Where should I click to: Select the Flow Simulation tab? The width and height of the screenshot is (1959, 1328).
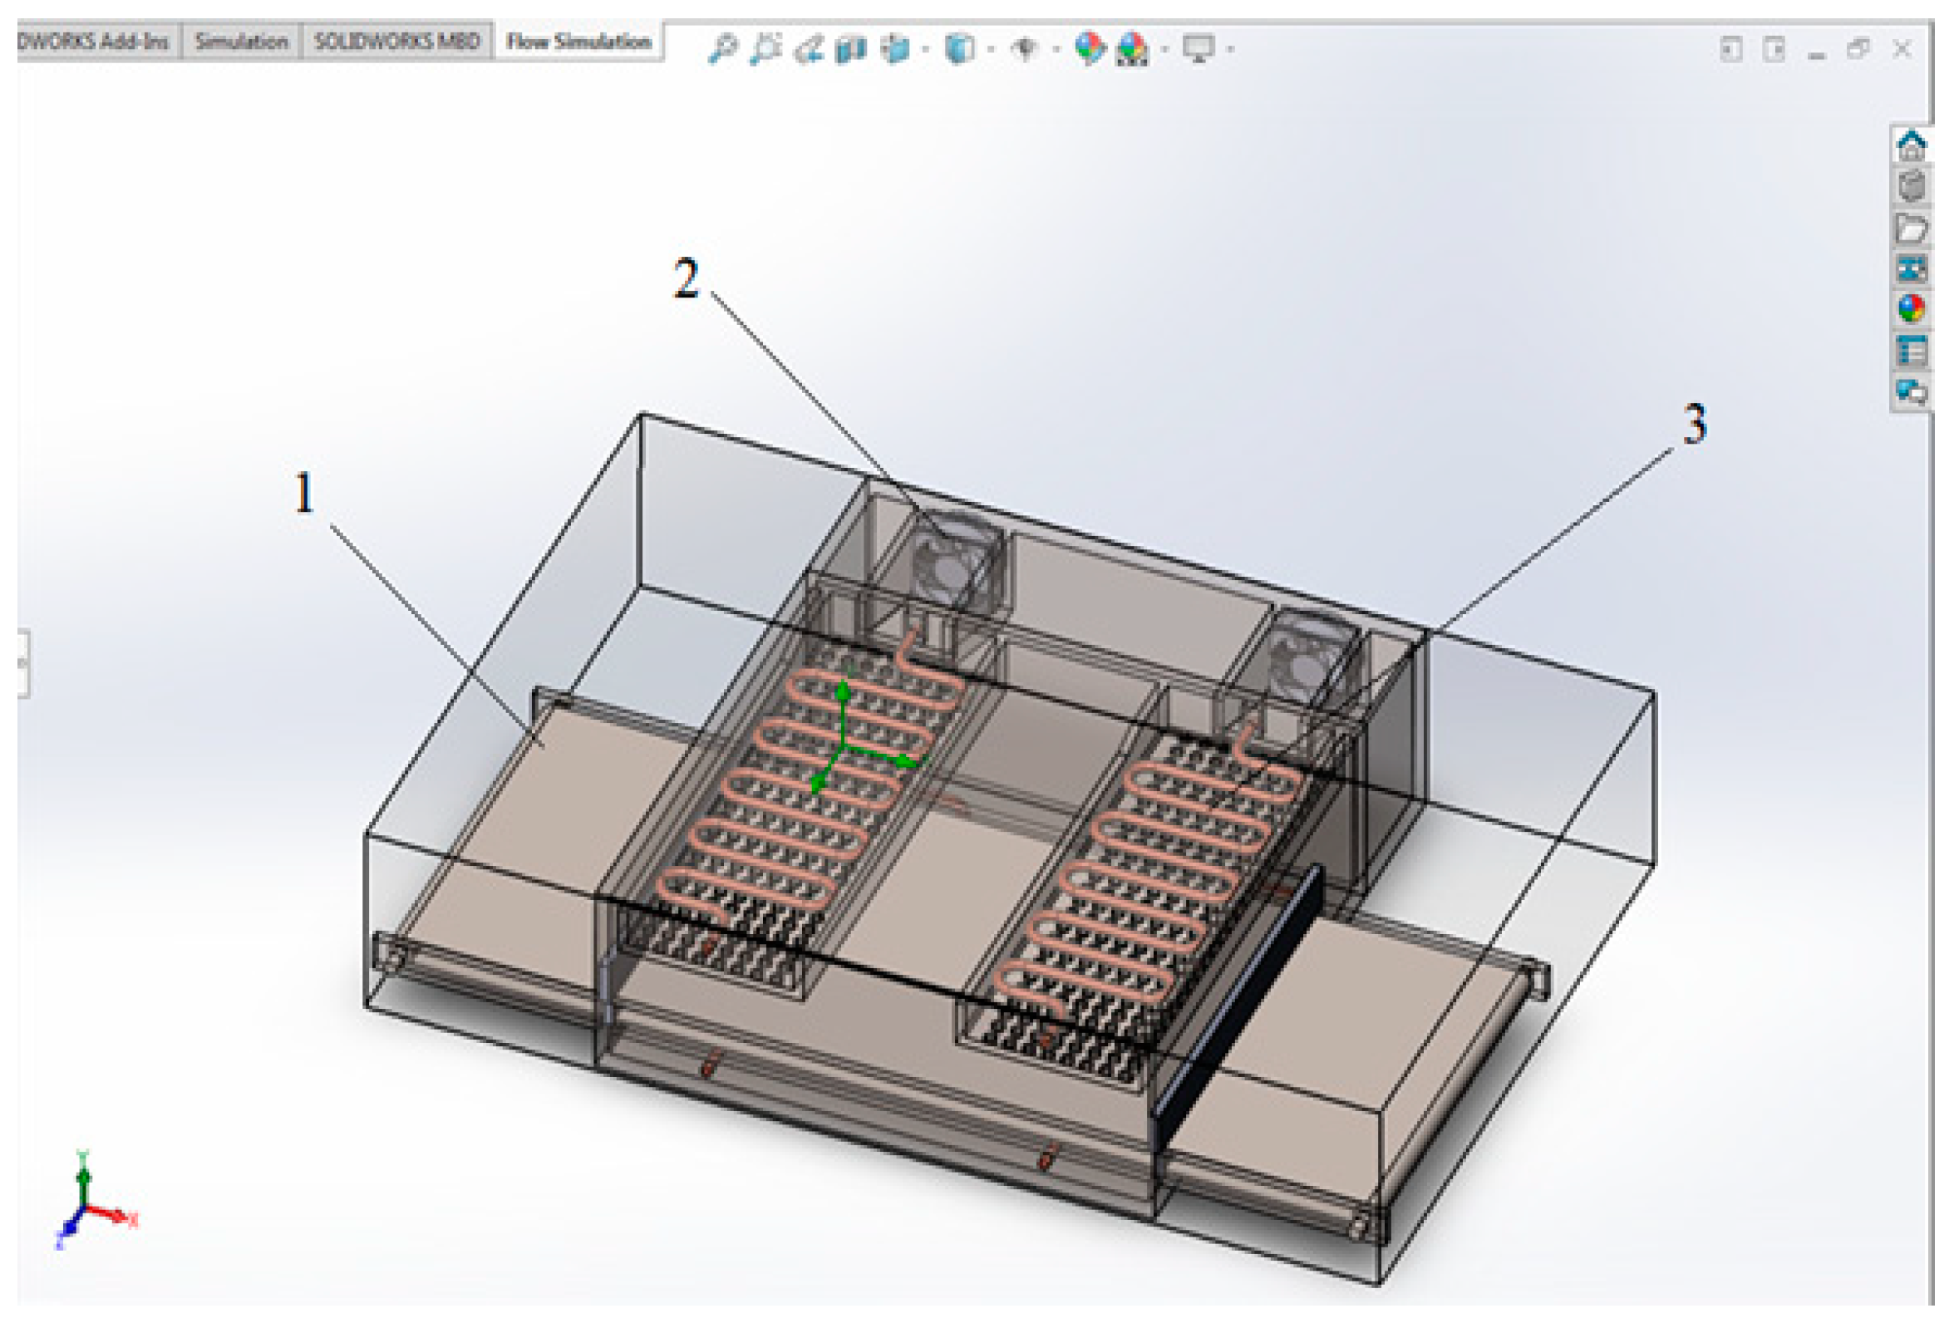tap(579, 42)
